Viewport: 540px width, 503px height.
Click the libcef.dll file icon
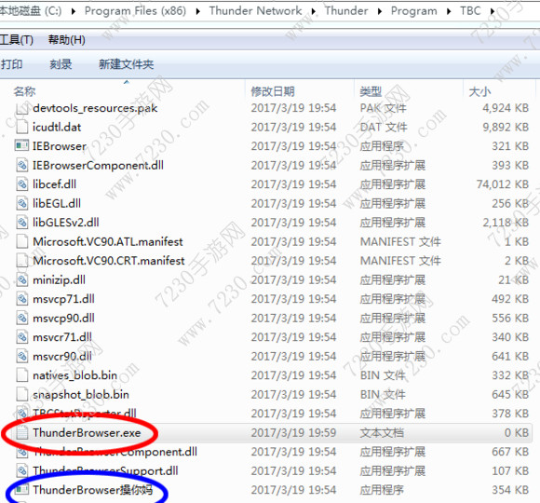[x=22, y=184]
